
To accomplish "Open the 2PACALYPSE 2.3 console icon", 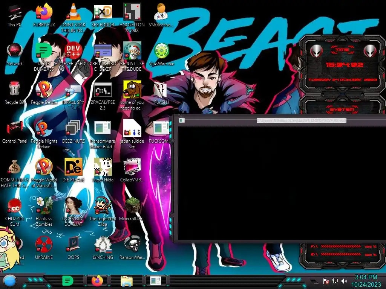I will point(103,90).
